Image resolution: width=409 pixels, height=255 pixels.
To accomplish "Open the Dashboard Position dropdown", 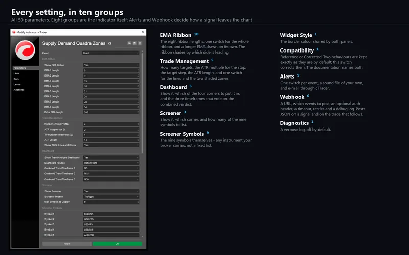I will point(111,163).
